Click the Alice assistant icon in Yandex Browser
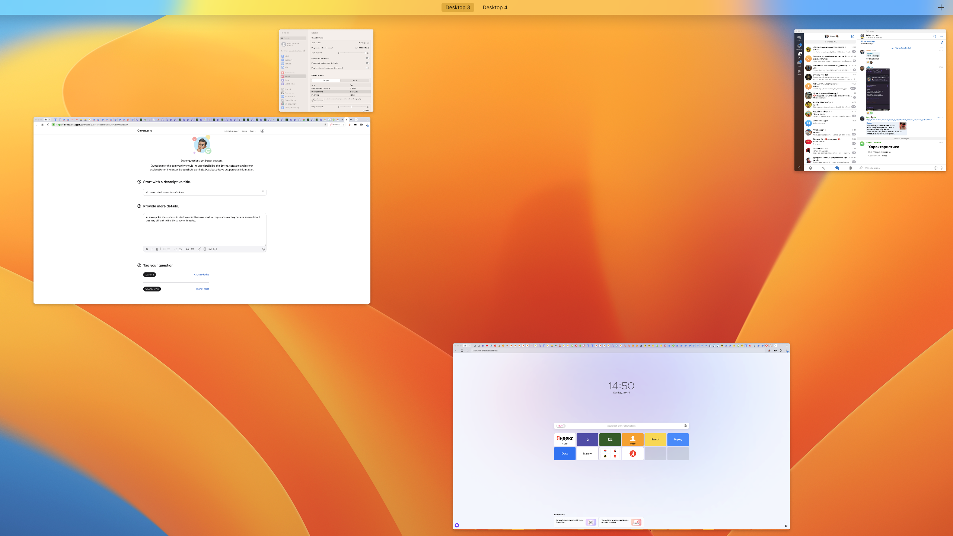Viewport: 953px width, 536px height. (457, 525)
